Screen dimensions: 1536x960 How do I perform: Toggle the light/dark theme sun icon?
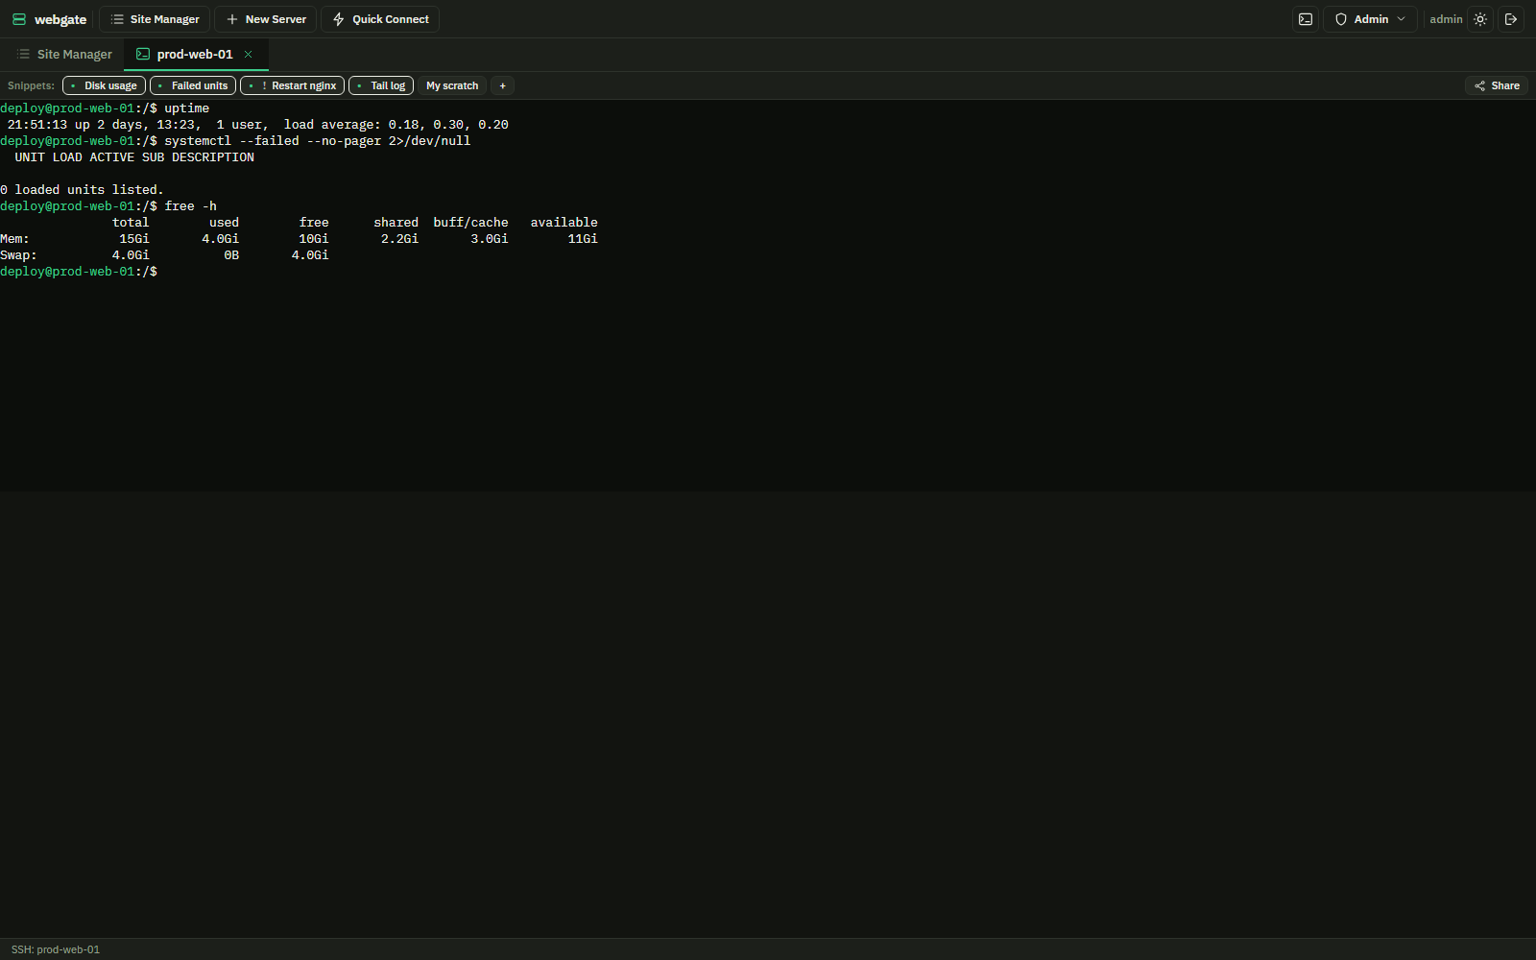[x=1480, y=19]
